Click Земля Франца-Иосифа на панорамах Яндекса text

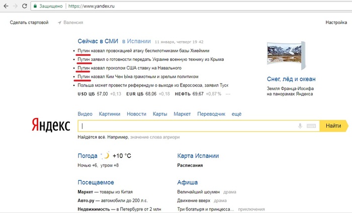coord(290,91)
